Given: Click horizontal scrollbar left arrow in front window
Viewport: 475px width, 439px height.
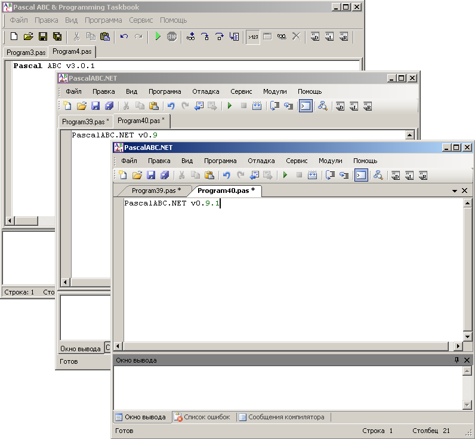Looking at the screenshot, I should pyautogui.click(x=118, y=346).
